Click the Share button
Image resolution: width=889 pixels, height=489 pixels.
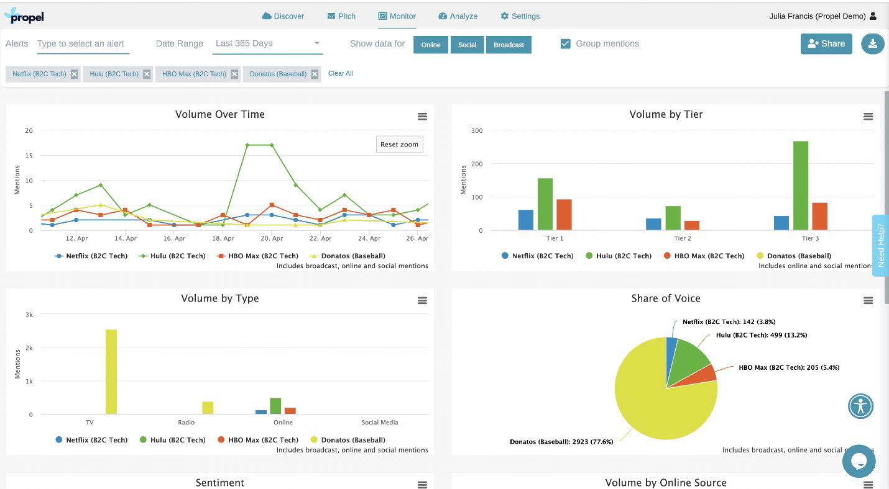(x=826, y=44)
